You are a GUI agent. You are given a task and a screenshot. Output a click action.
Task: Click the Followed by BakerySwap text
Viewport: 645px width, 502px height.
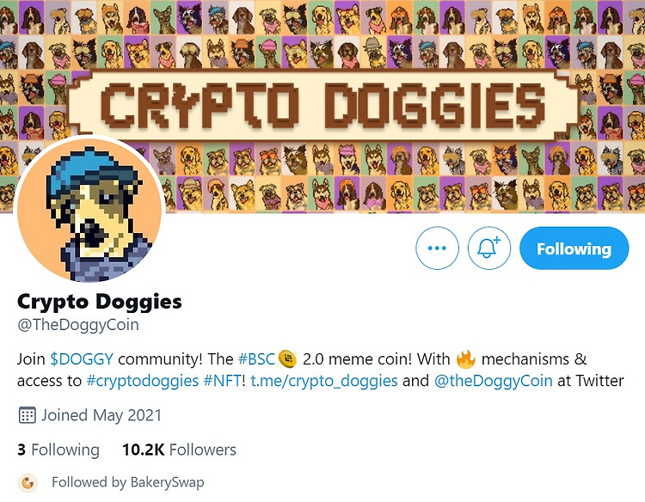[x=128, y=482]
